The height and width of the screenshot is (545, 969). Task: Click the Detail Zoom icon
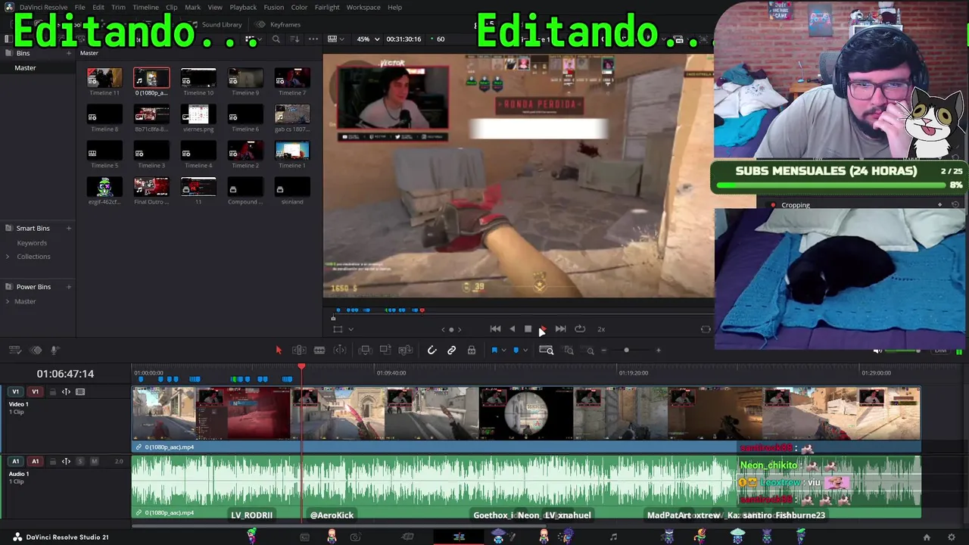pyautogui.click(x=569, y=350)
